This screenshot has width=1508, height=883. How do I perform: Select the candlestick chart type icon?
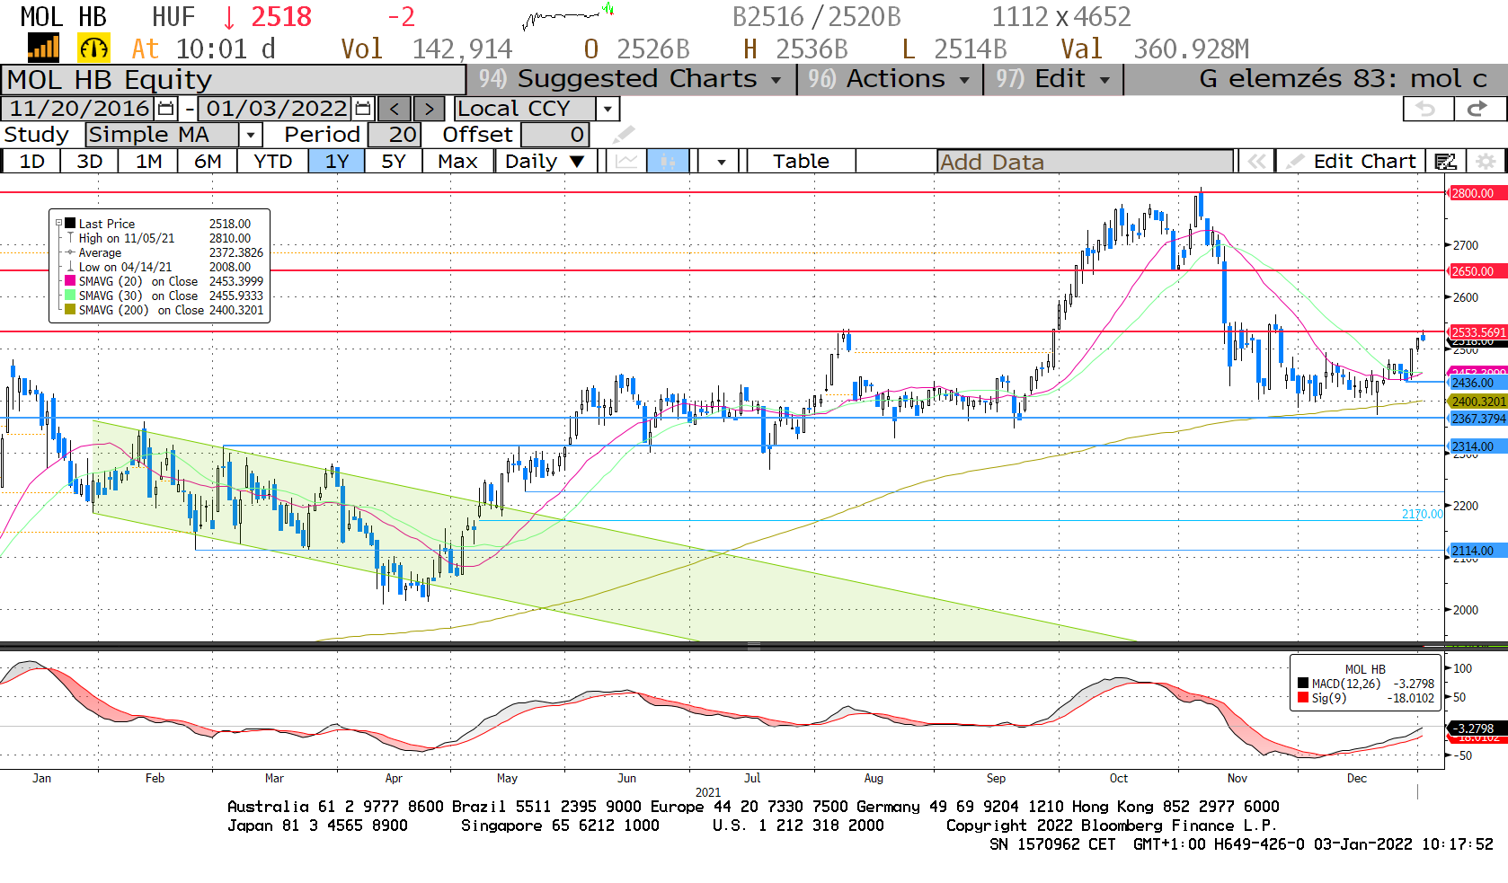[x=668, y=161]
